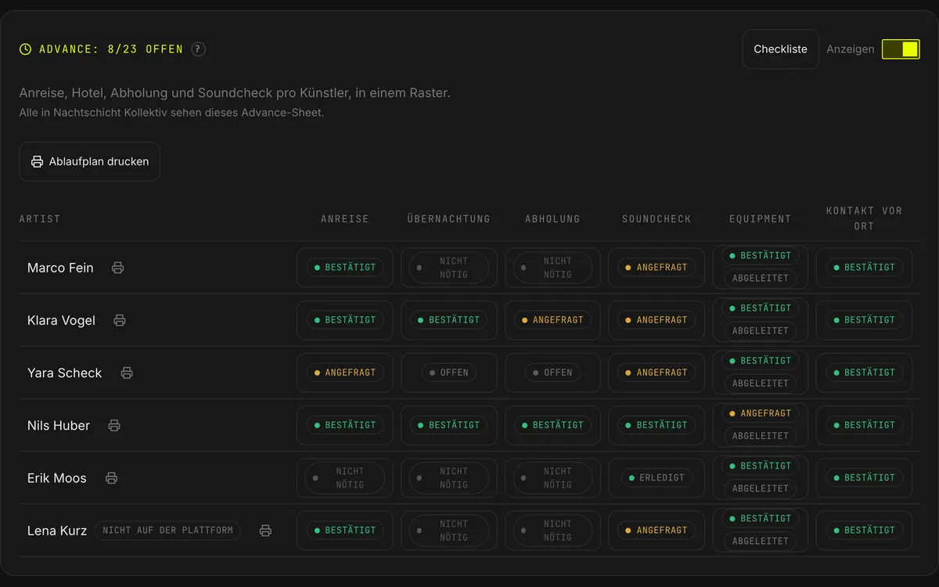Click the Abgeleitet tag in Yara Scheck's row
939x587 pixels.
click(x=760, y=383)
